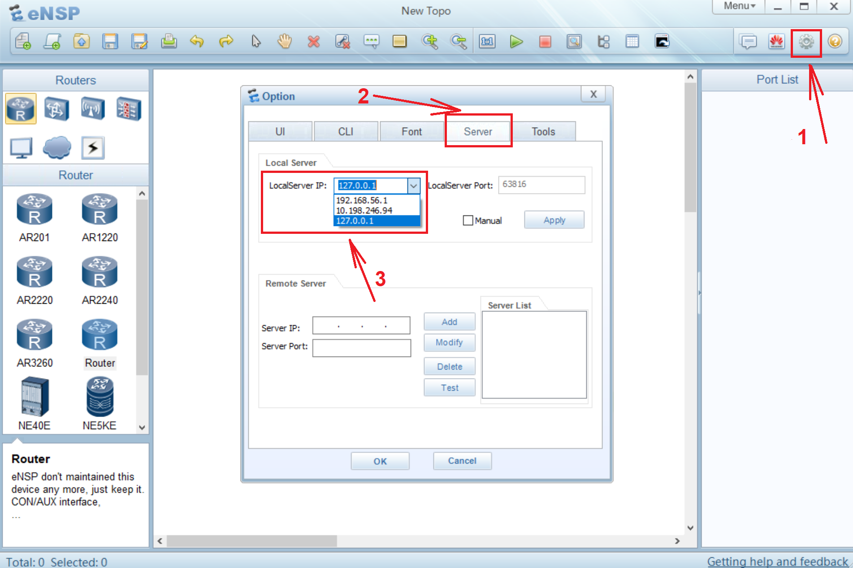The height and width of the screenshot is (568, 853).
Task: Click the Huawei logo icon
Action: (x=777, y=42)
